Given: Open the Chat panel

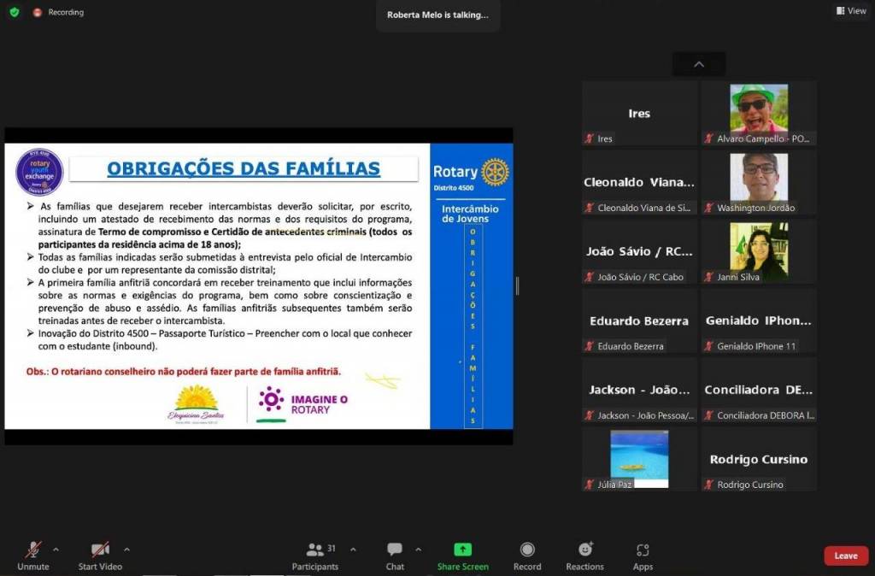Looking at the screenshot, I should pos(395,550).
